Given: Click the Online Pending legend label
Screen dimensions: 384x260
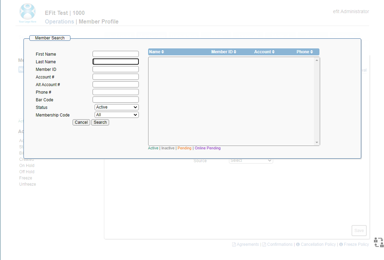Looking at the screenshot, I should 208,148.
